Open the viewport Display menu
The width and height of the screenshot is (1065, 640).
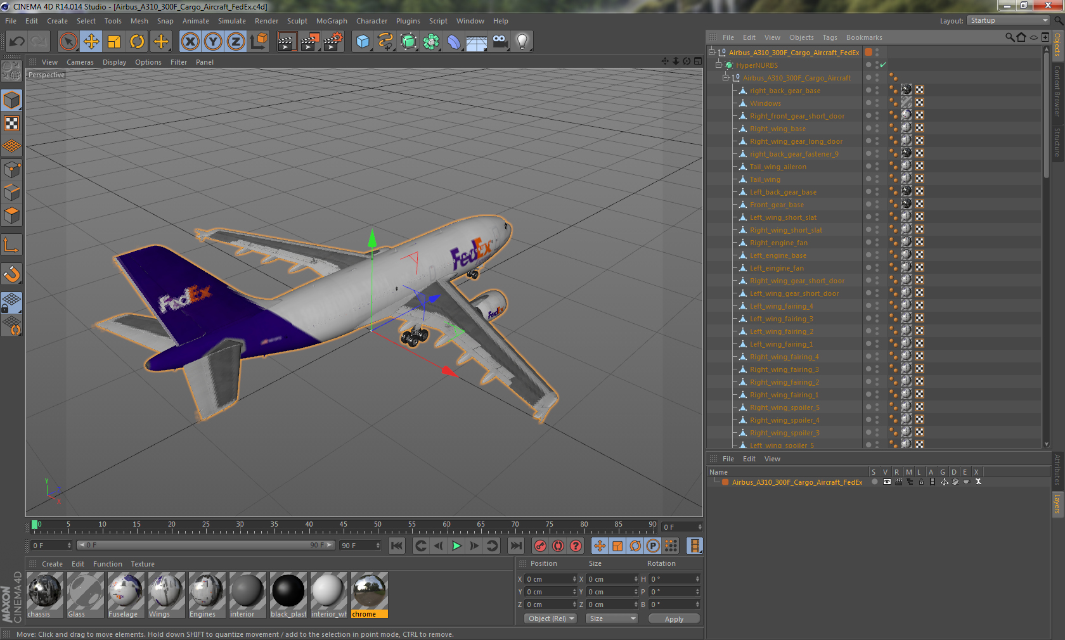point(114,62)
